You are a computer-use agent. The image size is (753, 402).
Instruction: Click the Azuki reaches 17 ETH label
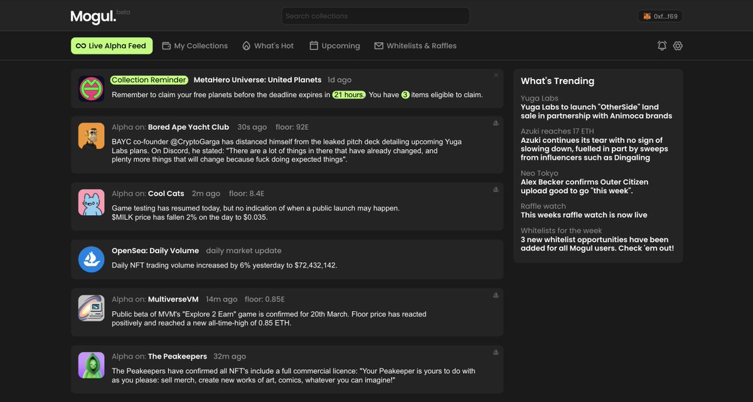pyautogui.click(x=557, y=131)
